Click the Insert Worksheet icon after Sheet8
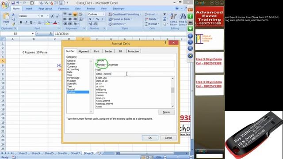Viewport: 283px width, 159px height. (x=99, y=153)
